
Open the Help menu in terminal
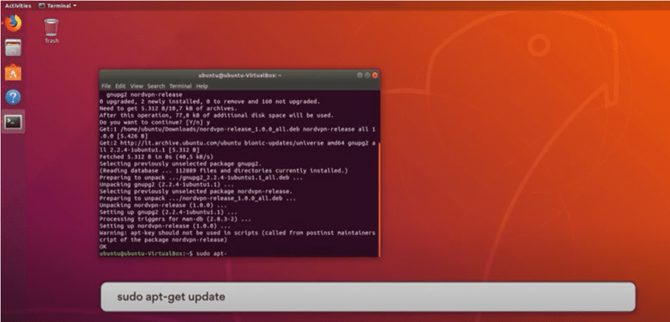[x=202, y=86]
